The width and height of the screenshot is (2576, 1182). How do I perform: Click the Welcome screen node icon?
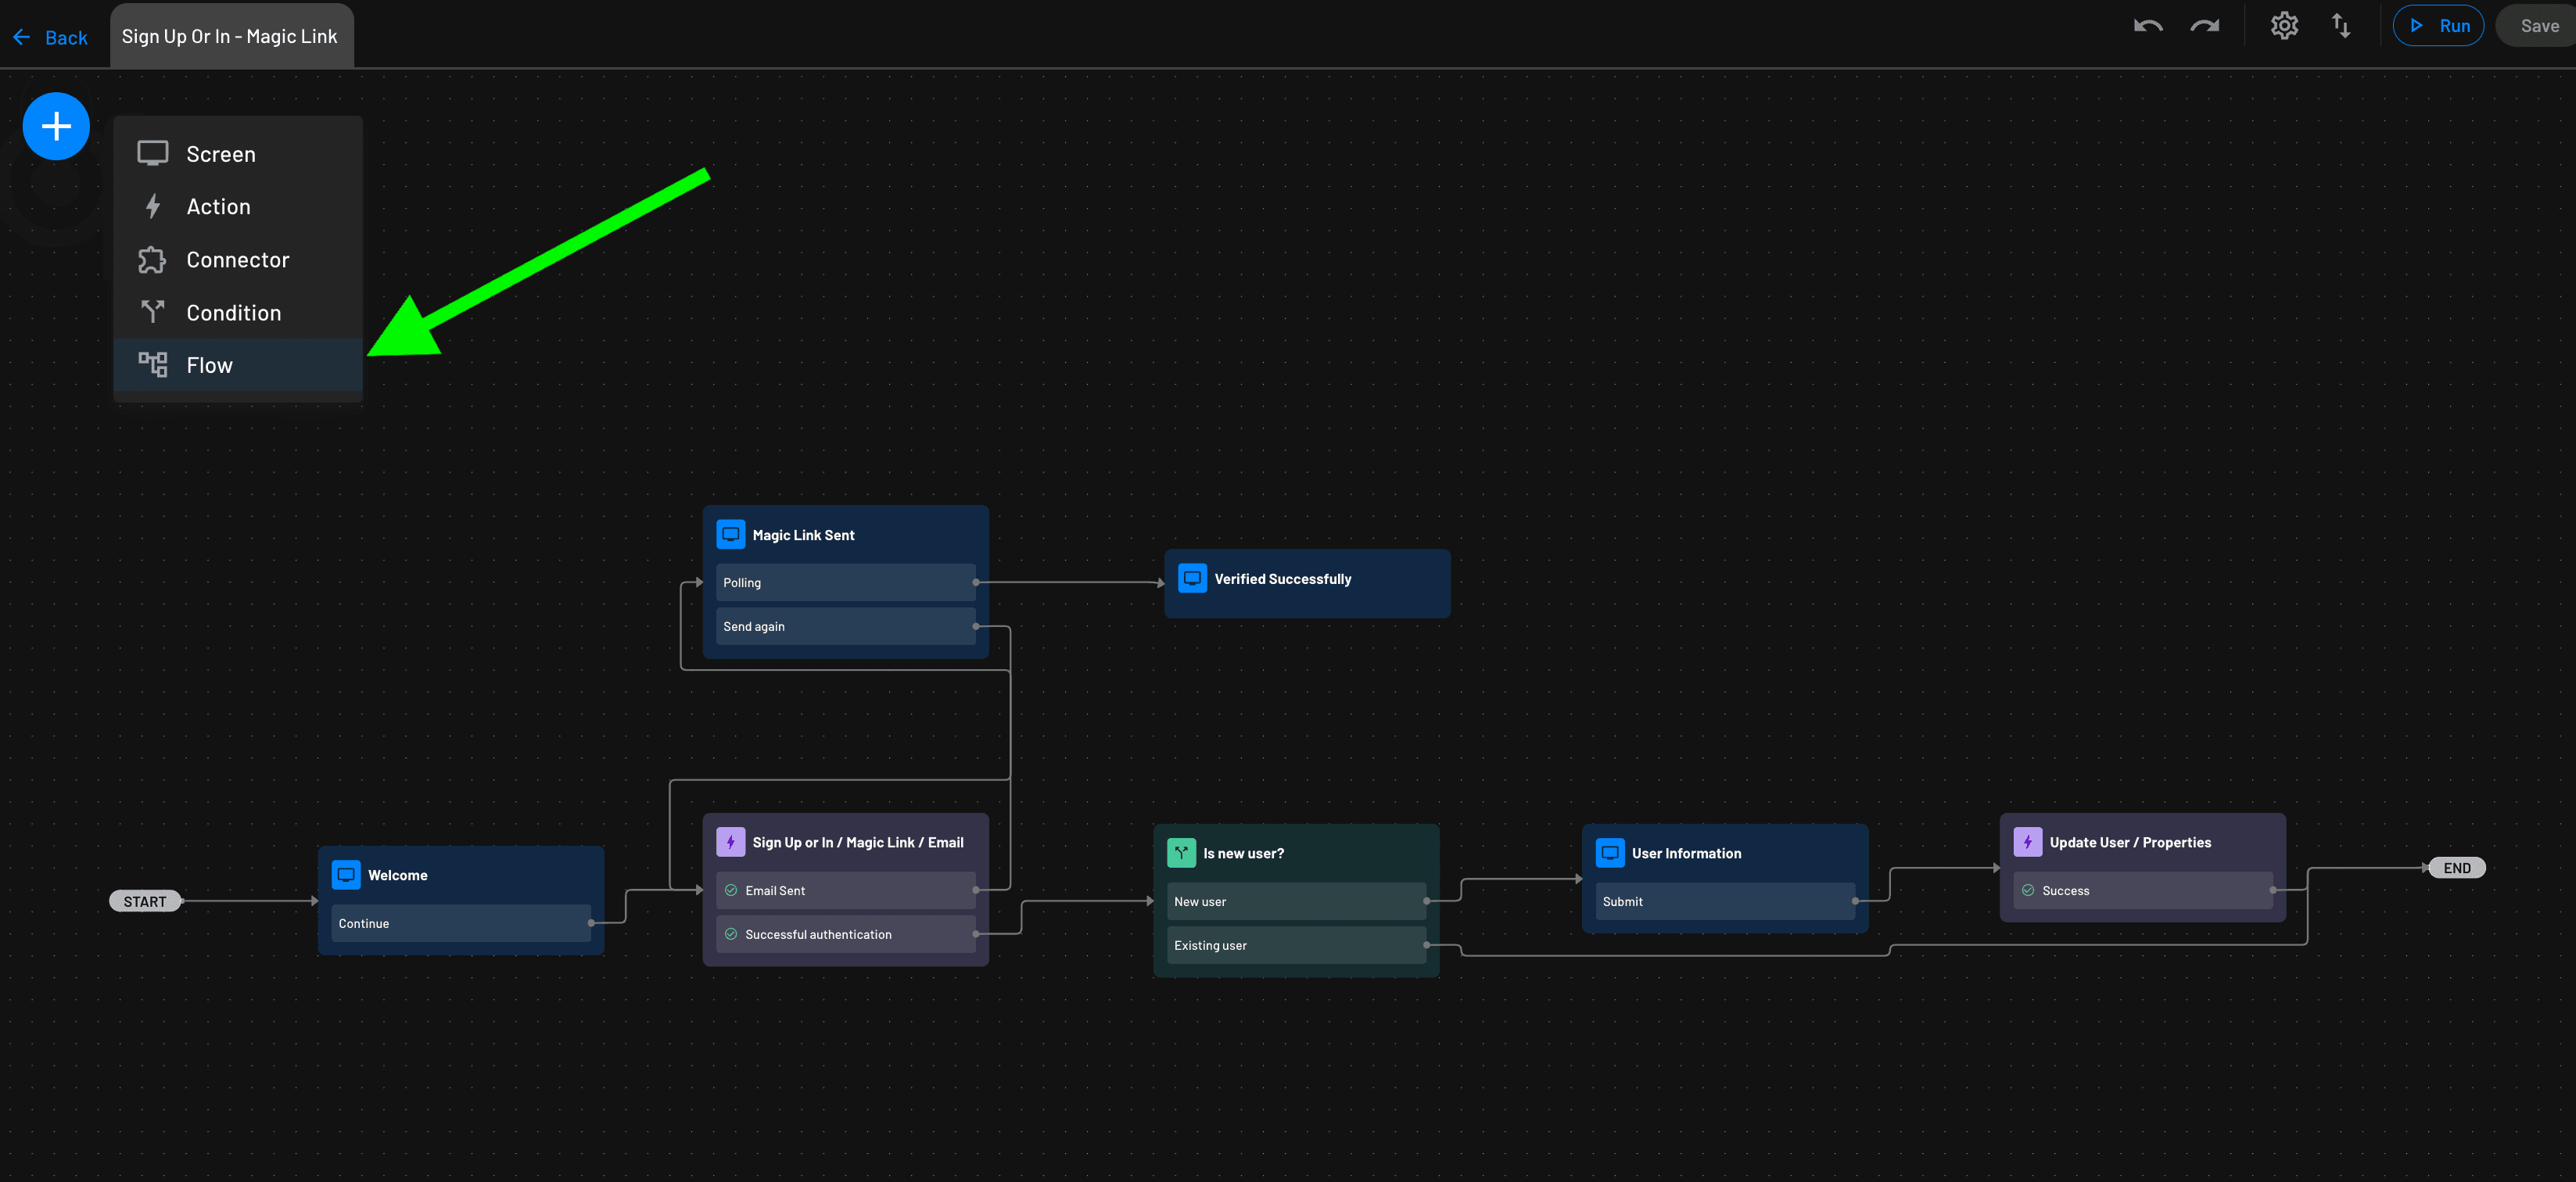click(346, 875)
